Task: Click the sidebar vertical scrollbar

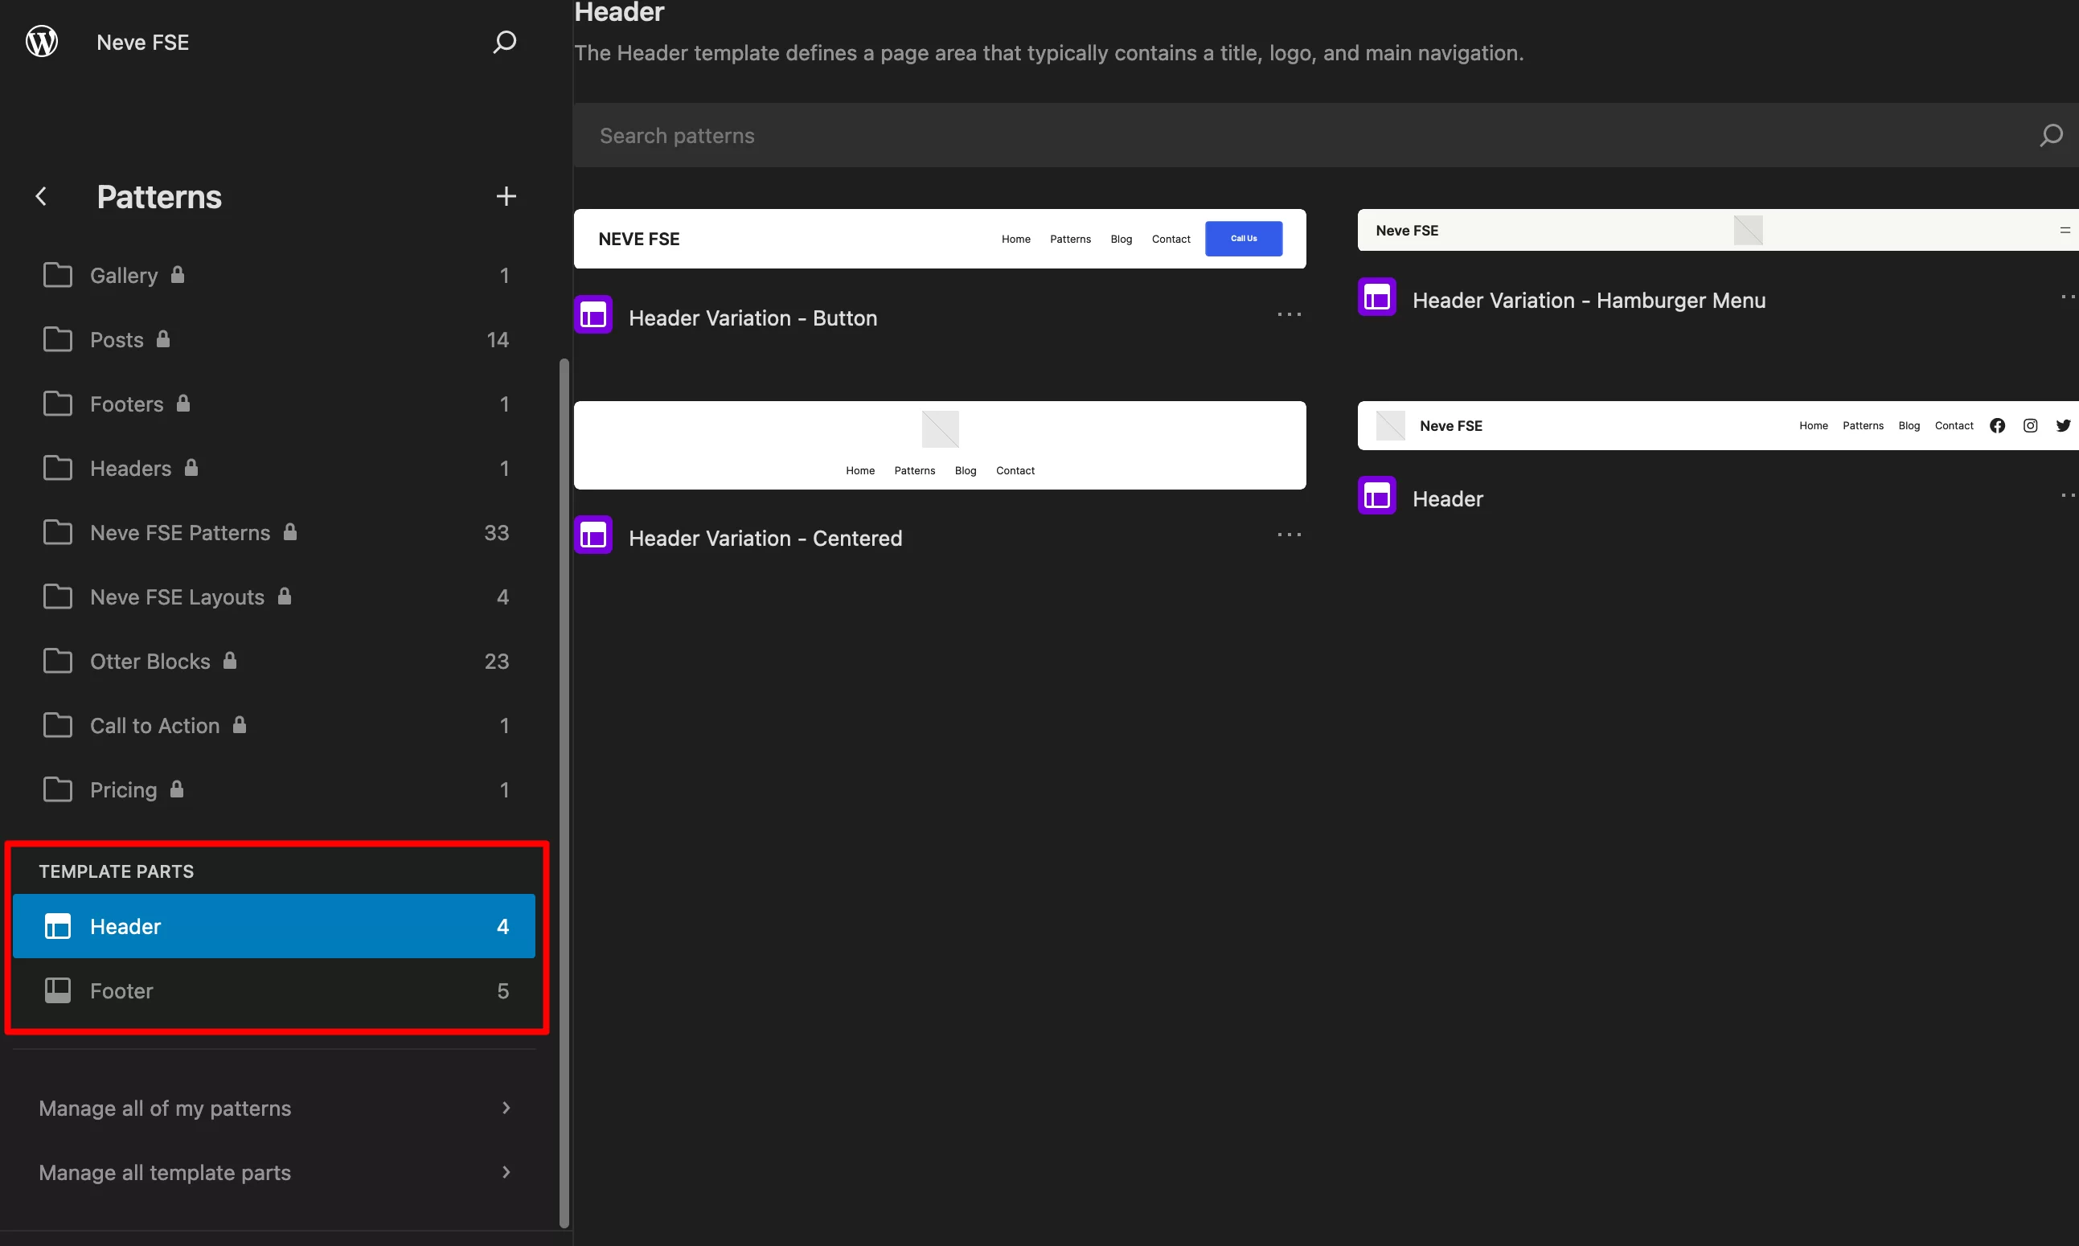Action: point(564,793)
